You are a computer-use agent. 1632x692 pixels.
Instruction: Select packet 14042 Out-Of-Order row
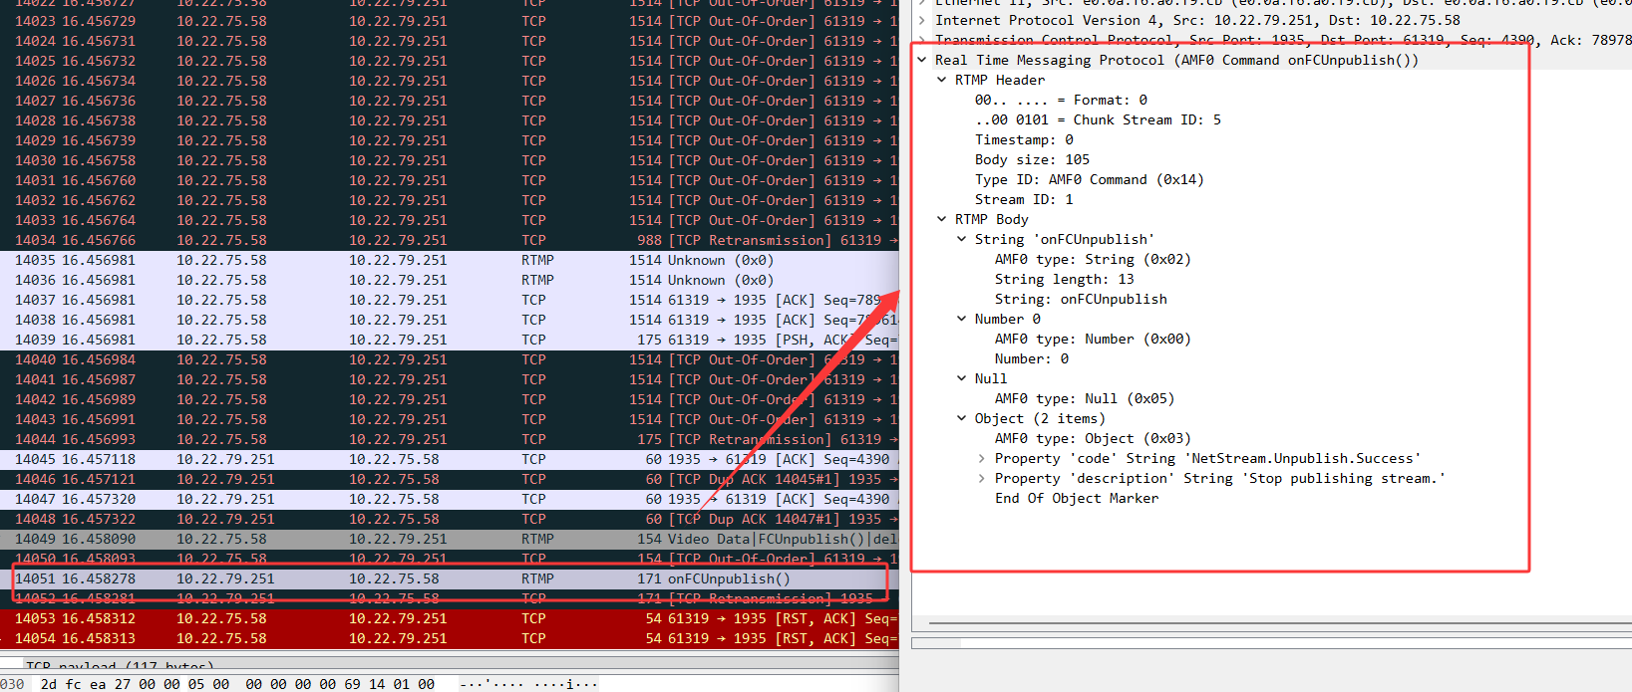[450, 399]
